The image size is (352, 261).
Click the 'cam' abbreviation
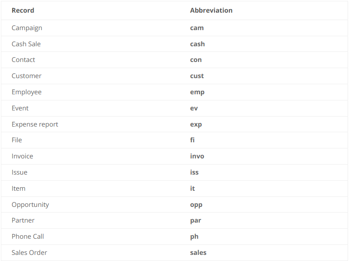[x=197, y=28]
